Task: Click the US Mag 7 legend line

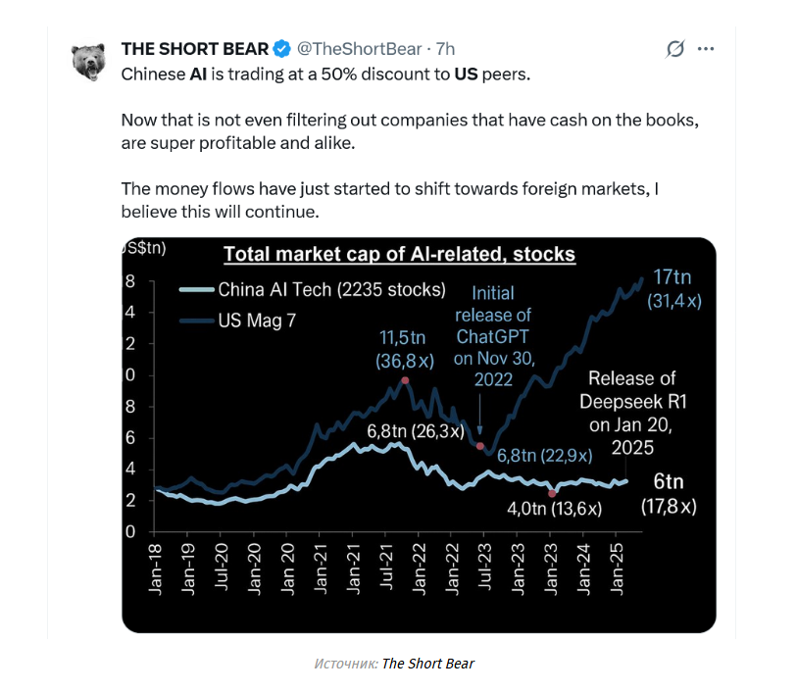Action: 195,320
